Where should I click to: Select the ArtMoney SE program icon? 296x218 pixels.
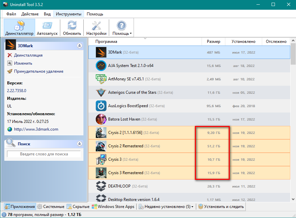click(101, 79)
